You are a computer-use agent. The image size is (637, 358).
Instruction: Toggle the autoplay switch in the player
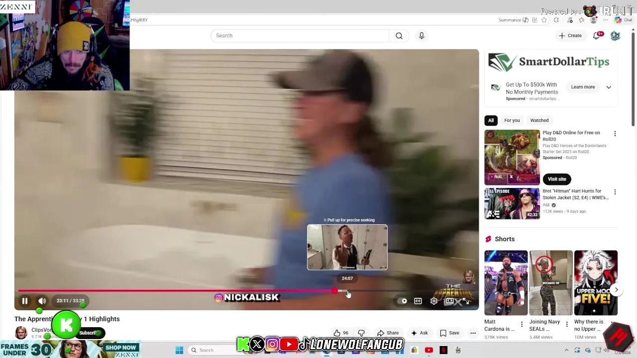click(x=402, y=301)
